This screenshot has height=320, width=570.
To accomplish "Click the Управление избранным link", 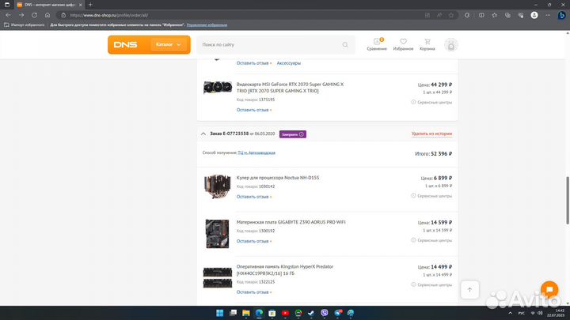I will coord(207,25).
